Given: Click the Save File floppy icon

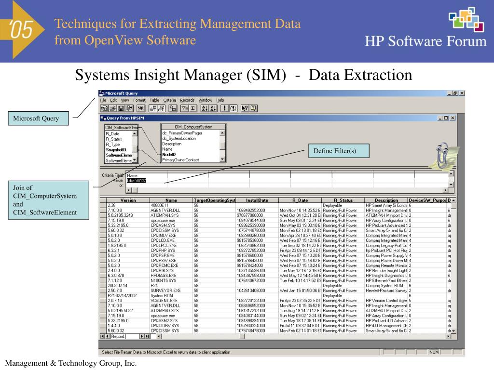Looking at the screenshot, I should 121,108.
